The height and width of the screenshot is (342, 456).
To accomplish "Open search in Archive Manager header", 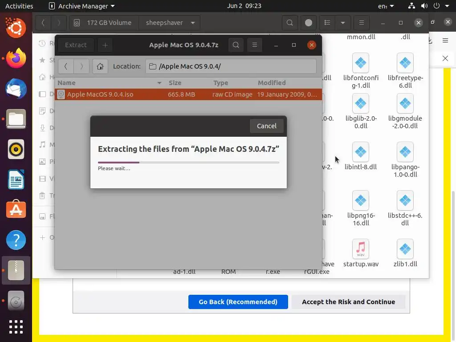I will coord(236,45).
